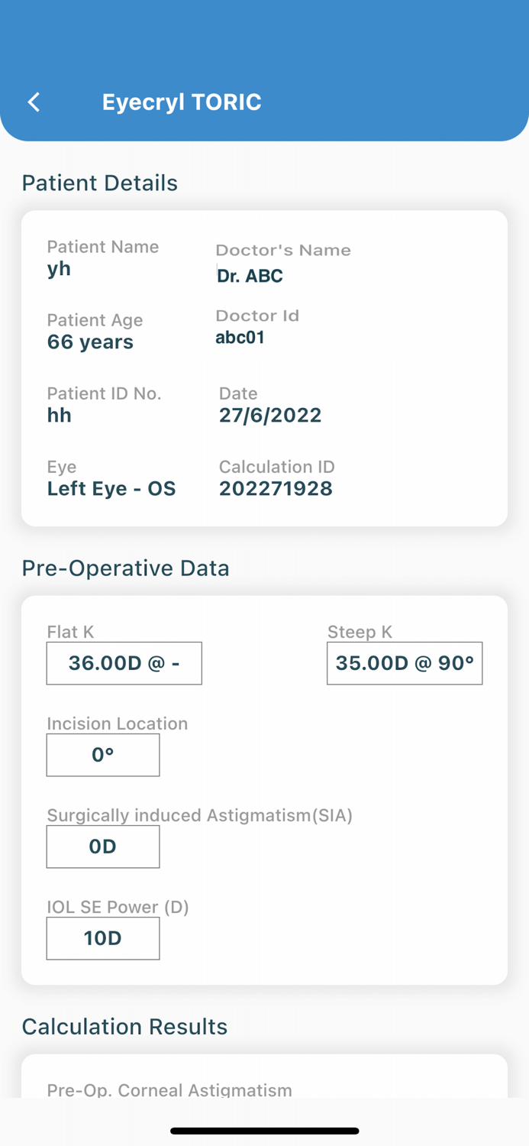Click the Eyecryl TORIC header title
Viewport: 529px width, 1146px height.
click(182, 102)
